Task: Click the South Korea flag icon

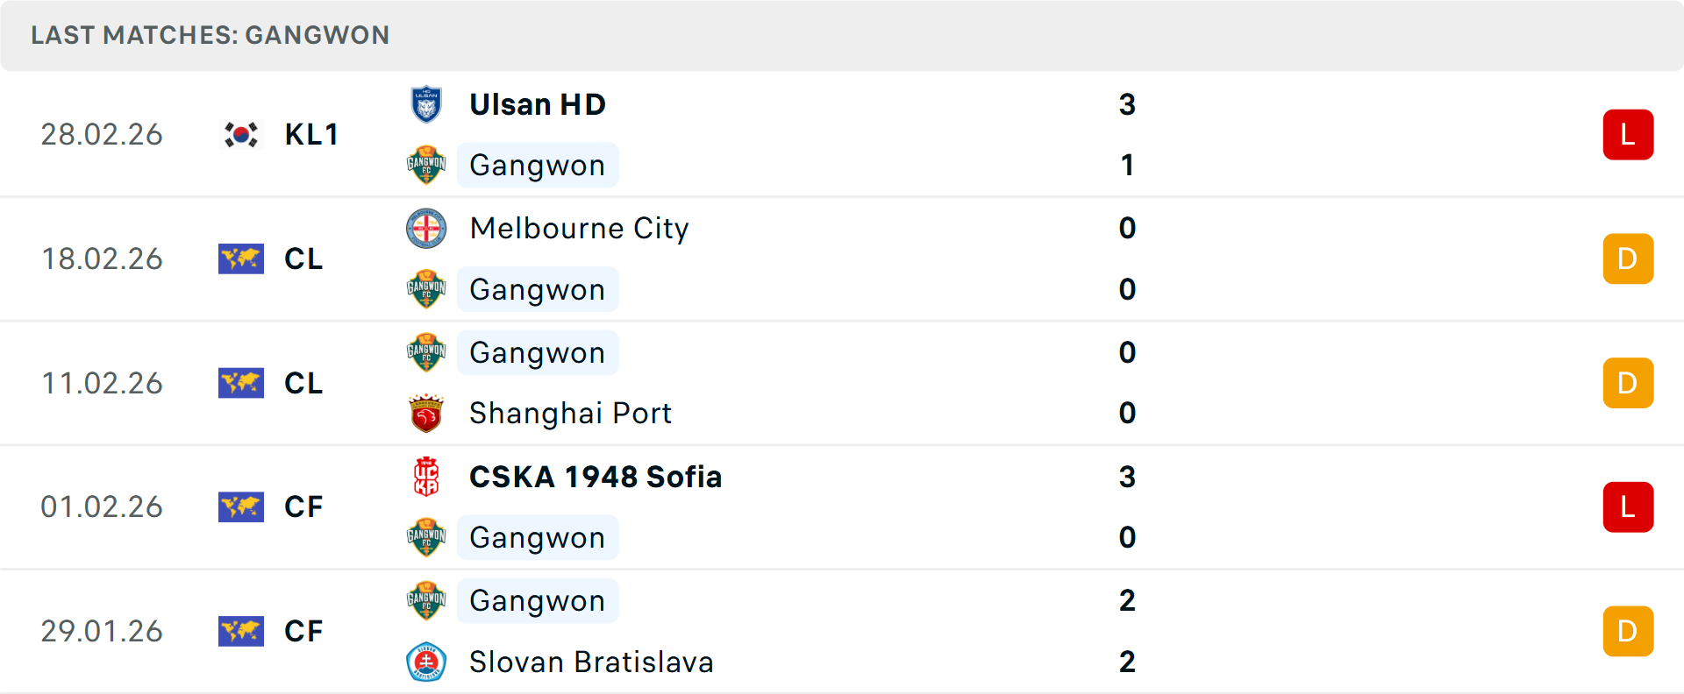Action: click(240, 135)
